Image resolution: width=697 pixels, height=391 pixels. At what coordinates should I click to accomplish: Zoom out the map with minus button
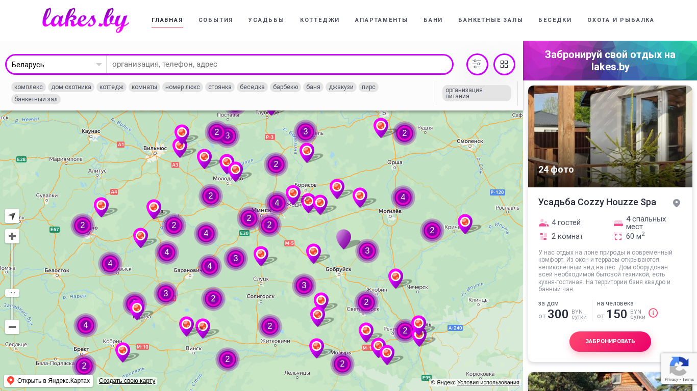pyautogui.click(x=12, y=327)
